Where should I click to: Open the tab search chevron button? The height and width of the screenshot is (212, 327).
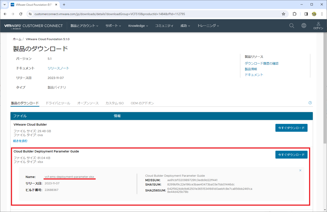5,5
